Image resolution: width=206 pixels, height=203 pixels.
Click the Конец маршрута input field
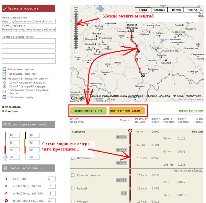pyautogui.click(x=28, y=29)
